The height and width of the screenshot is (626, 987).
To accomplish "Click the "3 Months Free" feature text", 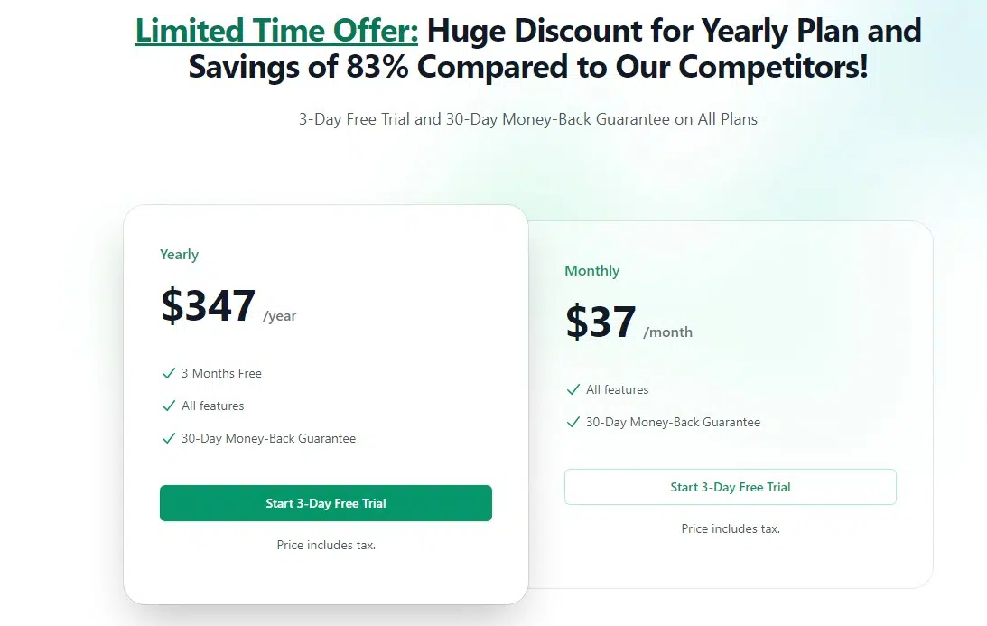I will (x=221, y=373).
